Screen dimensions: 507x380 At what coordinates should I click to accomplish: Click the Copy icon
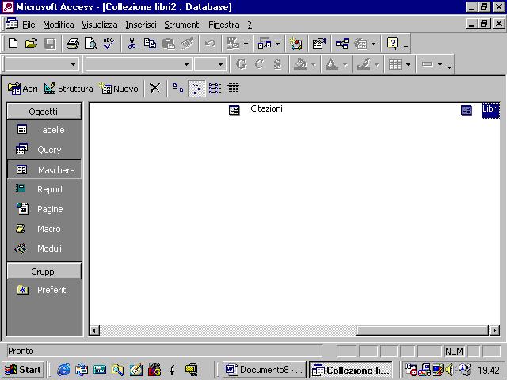point(150,44)
